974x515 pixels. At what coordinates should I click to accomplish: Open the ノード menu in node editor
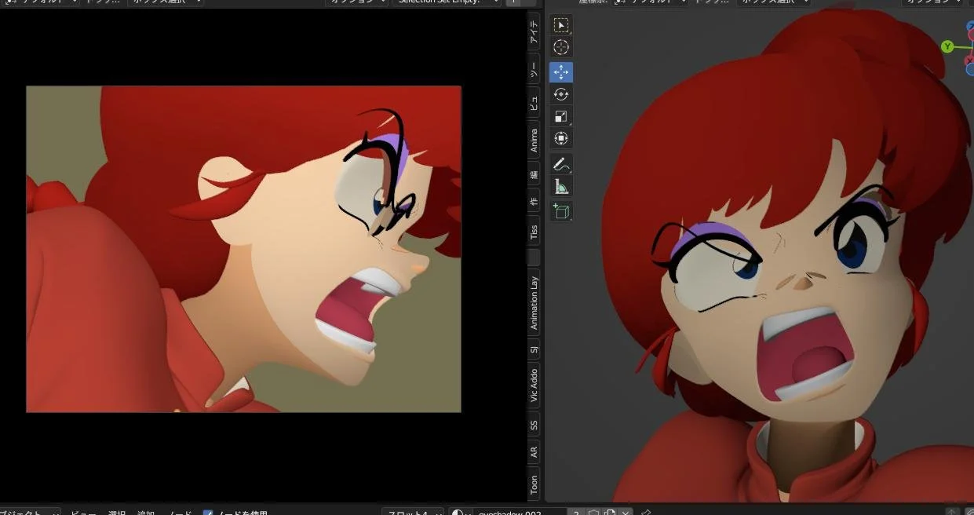(x=181, y=513)
